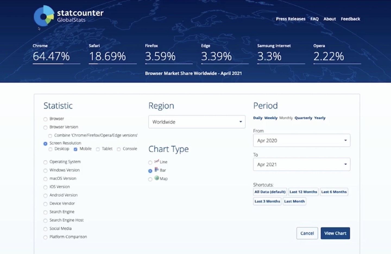Select the Platform Comparison radio button
This screenshot has height=254, width=391.
[45, 237]
